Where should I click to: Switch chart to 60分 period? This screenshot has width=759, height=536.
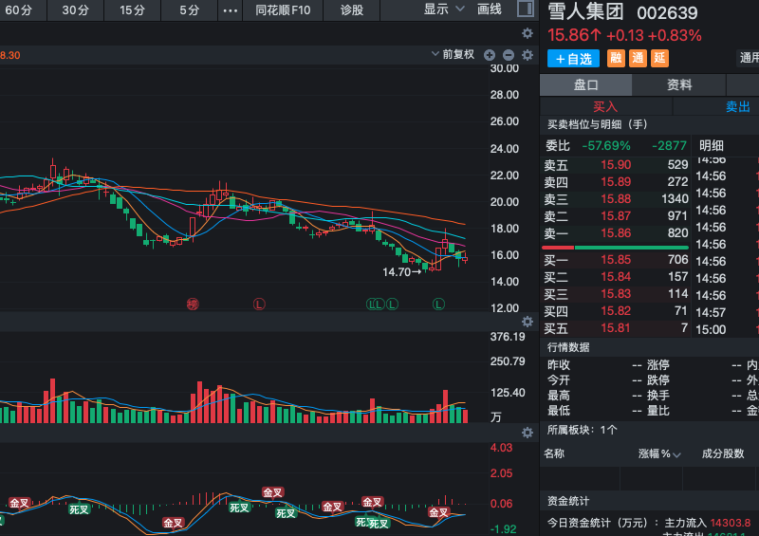coord(19,10)
